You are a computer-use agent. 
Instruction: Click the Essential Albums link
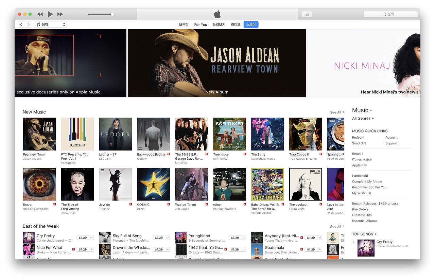point(365,221)
